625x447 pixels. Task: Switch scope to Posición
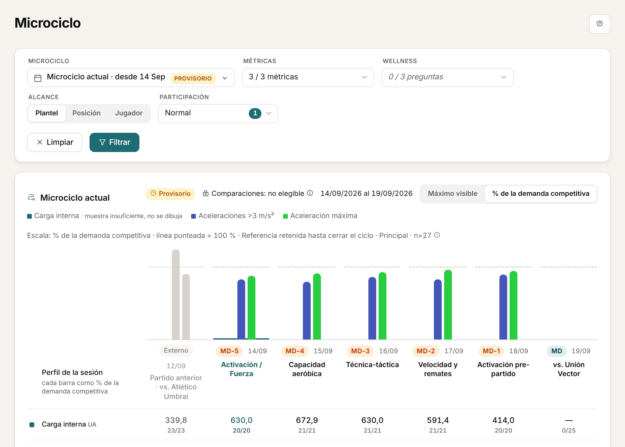(x=87, y=113)
